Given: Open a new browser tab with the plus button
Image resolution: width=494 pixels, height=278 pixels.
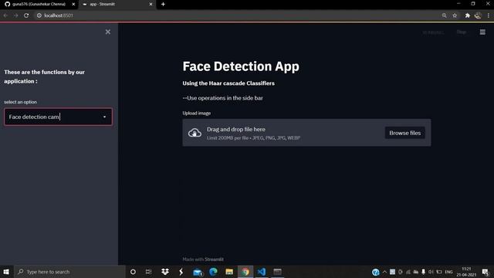Looking at the screenshot, I should point(163,5).
